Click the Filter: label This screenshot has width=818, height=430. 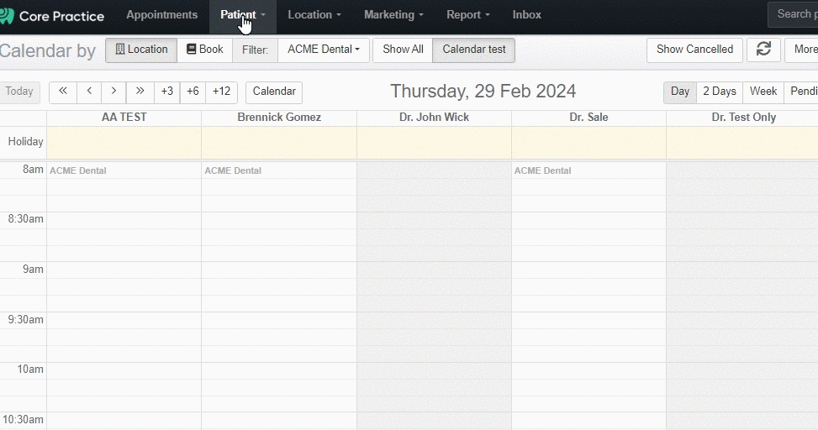(x=255, y=50)
